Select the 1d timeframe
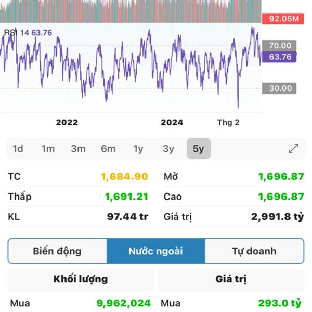The width and height of the screenshot is (312, 312). (x=18, y=149)
